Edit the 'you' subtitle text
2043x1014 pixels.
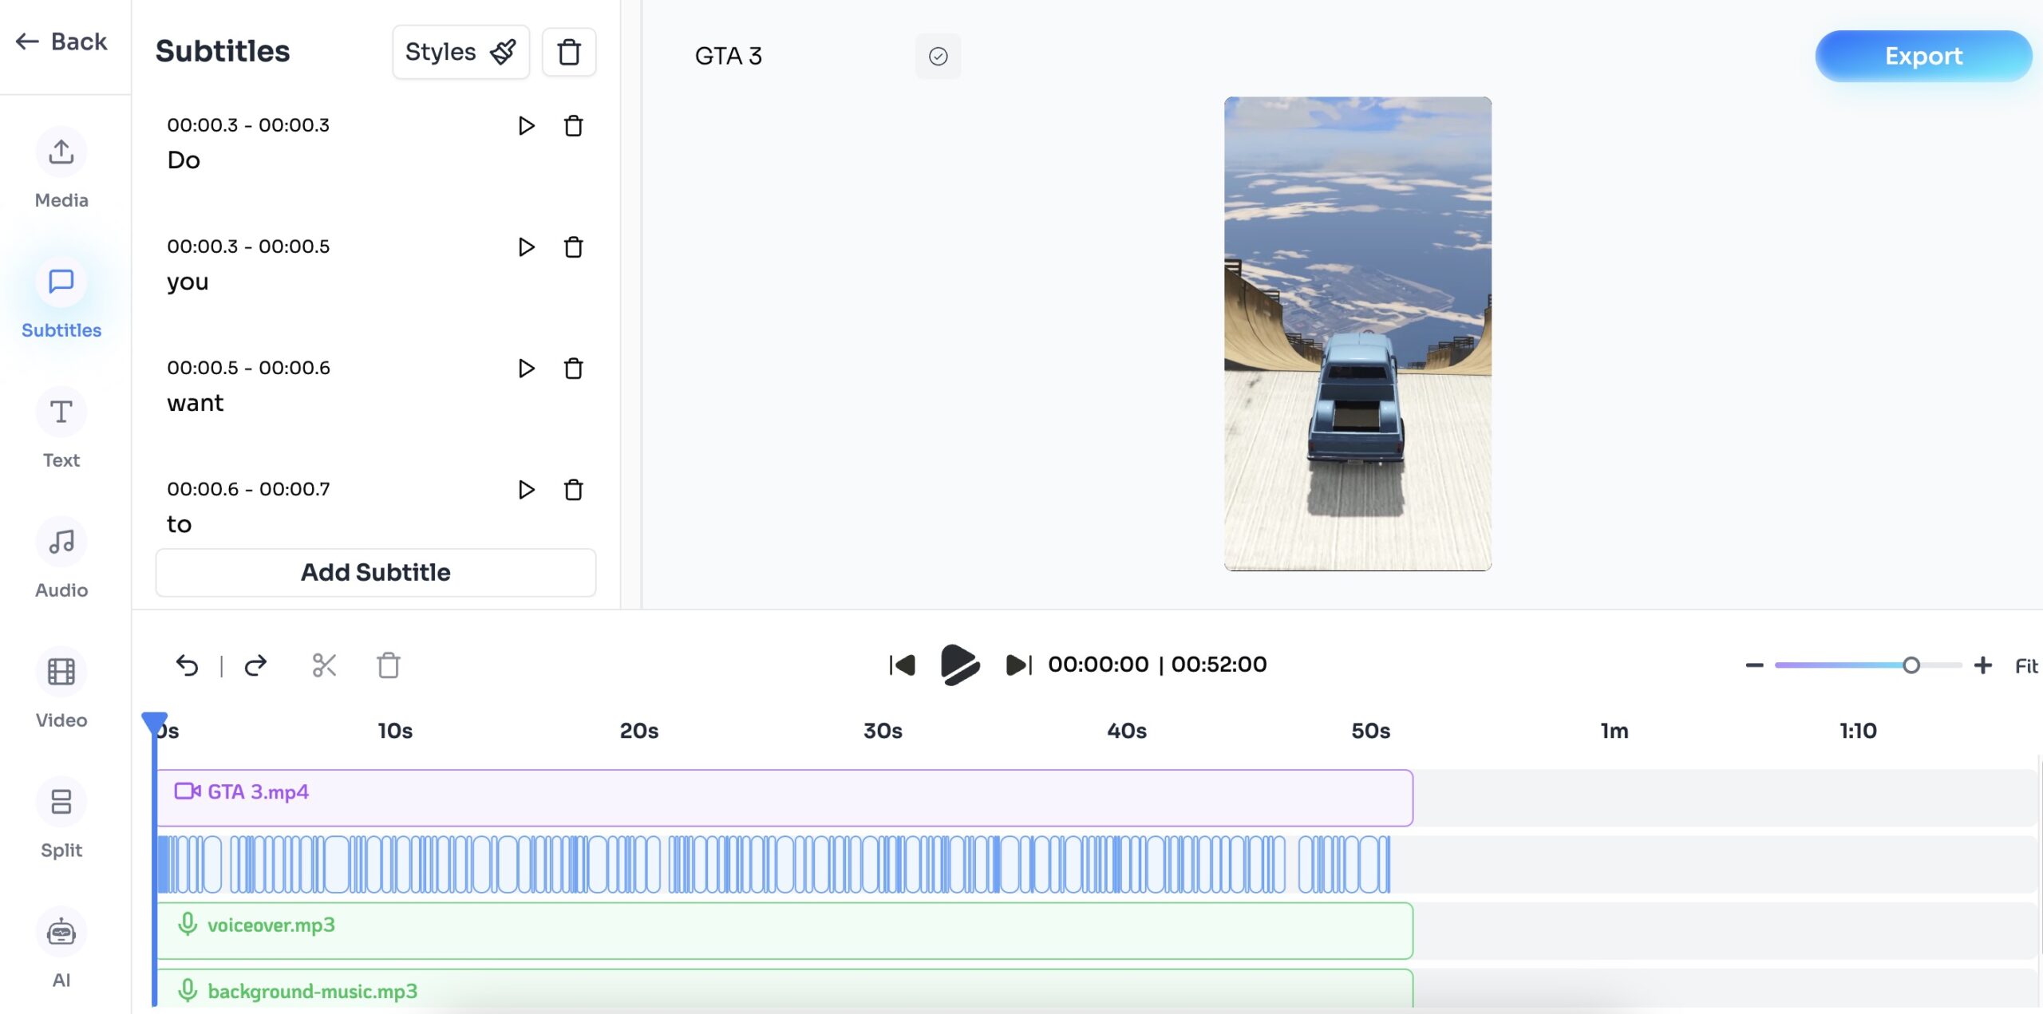188,282
